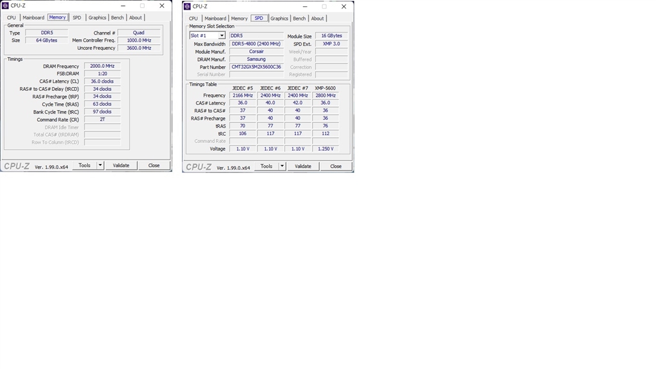Close the CPU-Z Memory window with the X
This screenshot has width=656, height=369.
161,6
